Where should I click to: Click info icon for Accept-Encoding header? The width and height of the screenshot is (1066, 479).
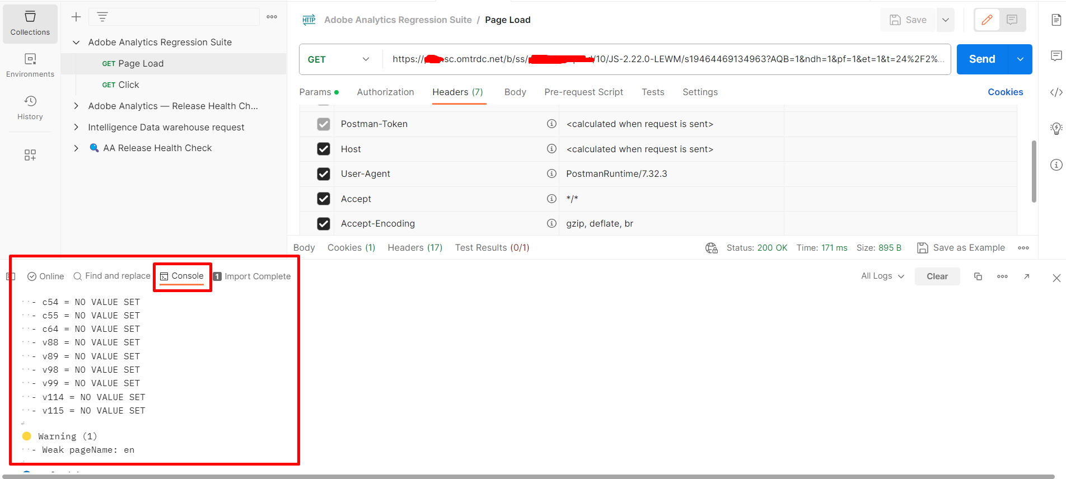551,223
